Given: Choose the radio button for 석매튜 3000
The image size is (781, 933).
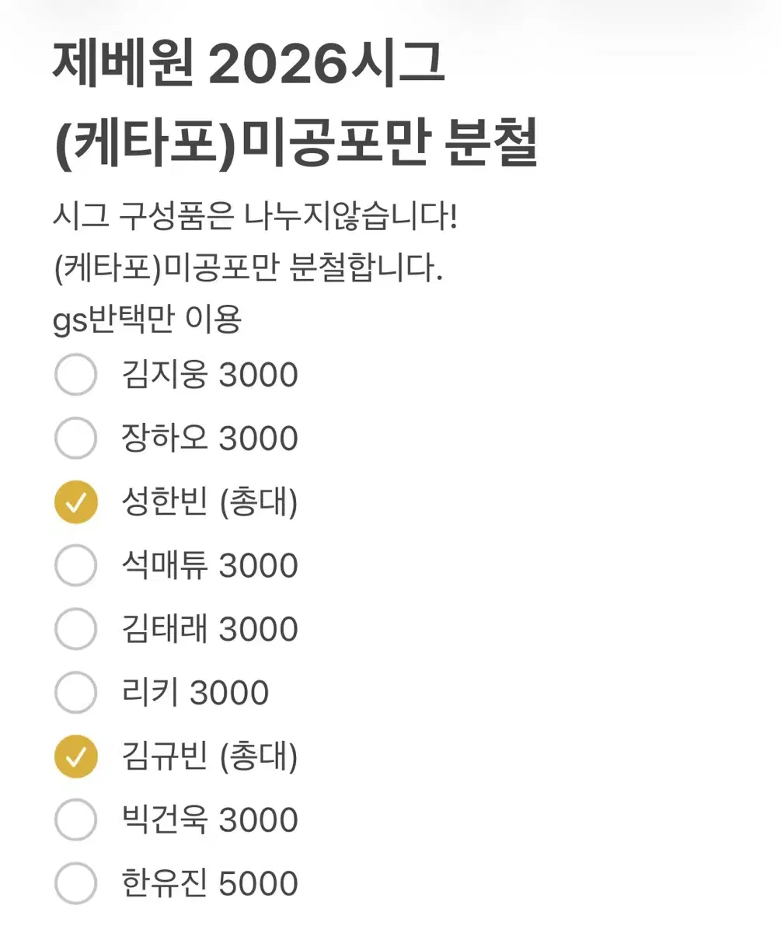Looking at the screenshot, I should click(x=75, y=565).
